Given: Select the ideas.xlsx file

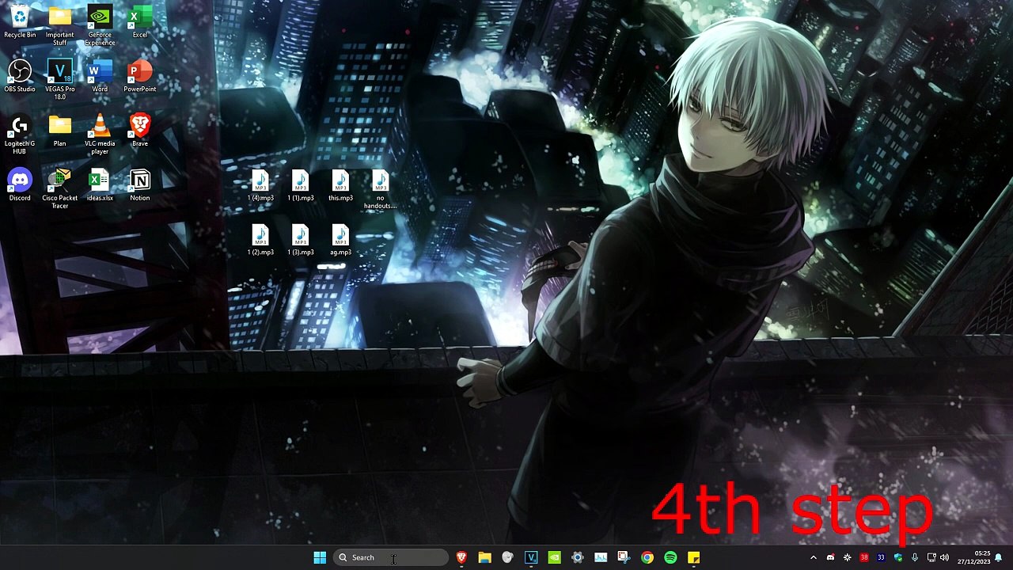Looking at the screenshot, I should pyautogui.click(x=100, y=185).
